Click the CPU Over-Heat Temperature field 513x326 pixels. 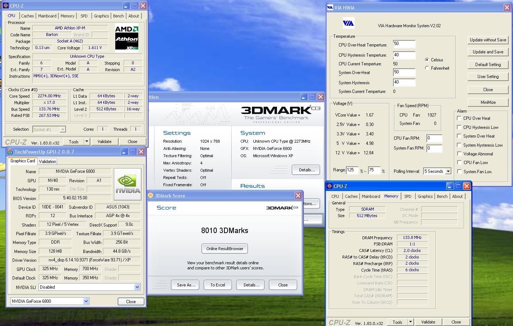[404, 44]
